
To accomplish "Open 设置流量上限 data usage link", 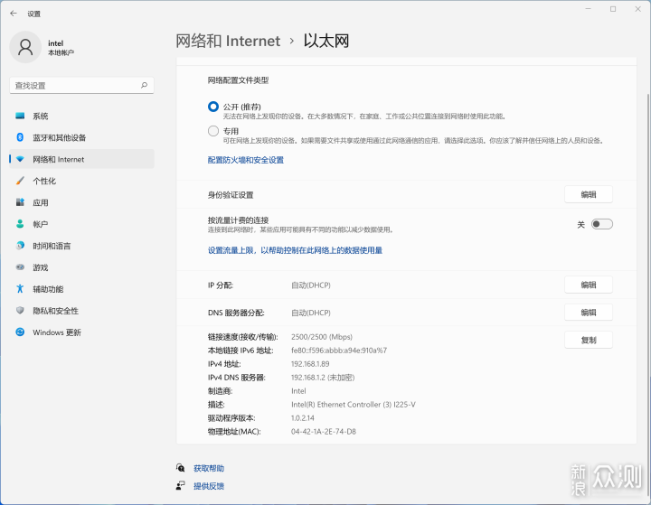I will pyautogui.click(x=295, y=250).
